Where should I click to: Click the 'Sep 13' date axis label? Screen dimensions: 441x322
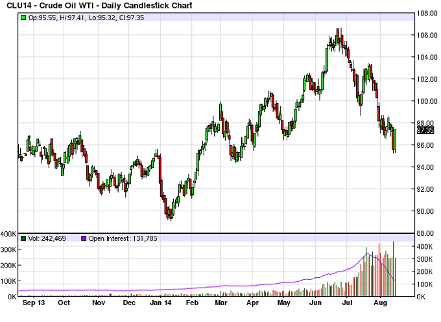34,303
